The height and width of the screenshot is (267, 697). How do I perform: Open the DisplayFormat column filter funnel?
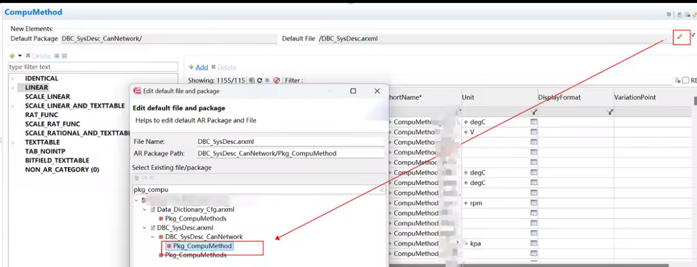pos(610,112)
